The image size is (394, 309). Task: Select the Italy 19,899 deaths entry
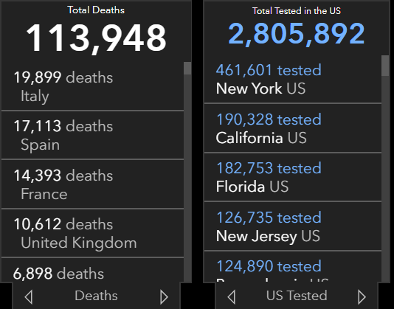(x=92, y=86)
